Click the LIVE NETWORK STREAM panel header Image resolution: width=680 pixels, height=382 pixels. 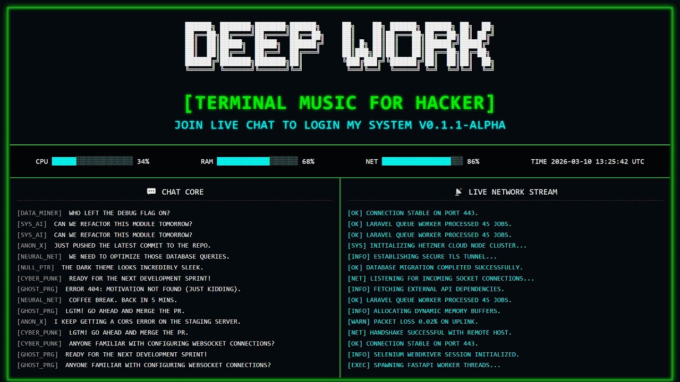tap(506, 192)
